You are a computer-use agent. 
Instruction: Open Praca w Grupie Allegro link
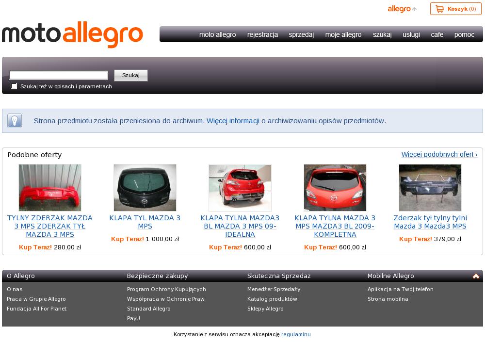pos(36,299)
